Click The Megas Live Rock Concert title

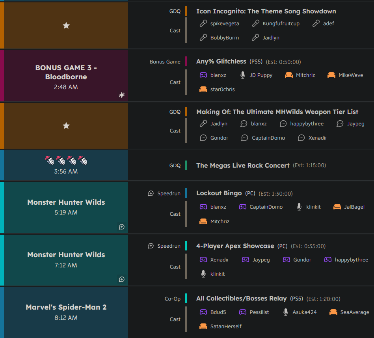[243, 165]
